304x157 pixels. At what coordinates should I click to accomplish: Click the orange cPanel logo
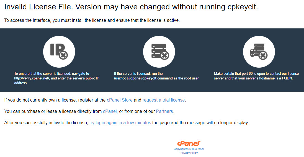pos(189,143)
